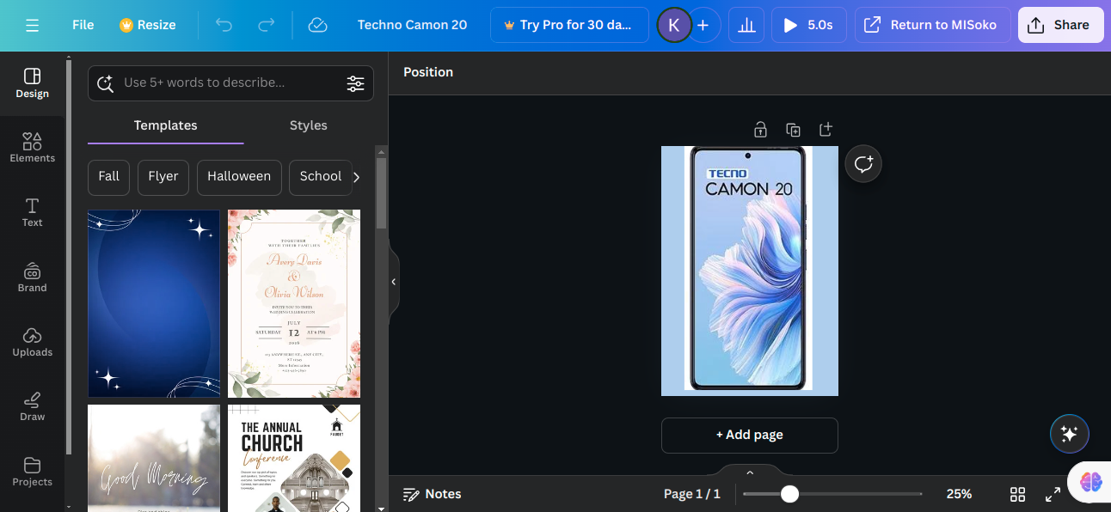Image resolution: width=1111 pixels, height=512 pixels.
Task: Open the Notes panel
Action: tap(433, 494)
